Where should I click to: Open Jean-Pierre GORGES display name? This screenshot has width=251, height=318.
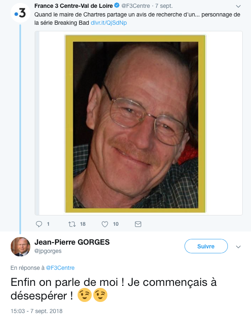tap(72, 242)
